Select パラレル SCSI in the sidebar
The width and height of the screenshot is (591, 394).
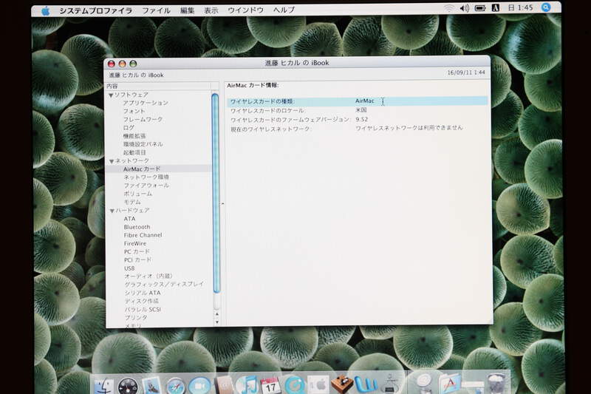(143, 310)
